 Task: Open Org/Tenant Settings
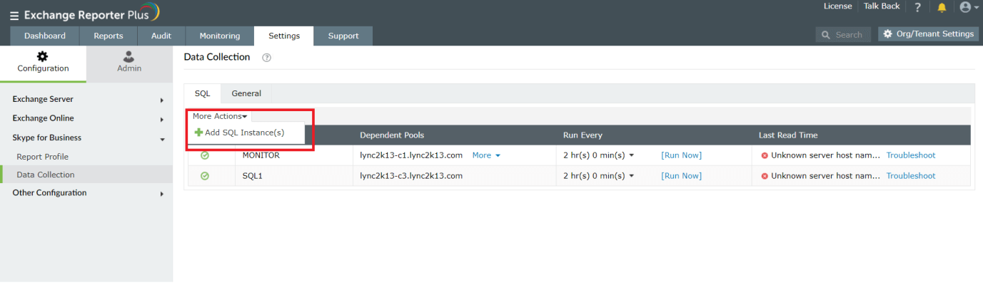pos(928,34)
